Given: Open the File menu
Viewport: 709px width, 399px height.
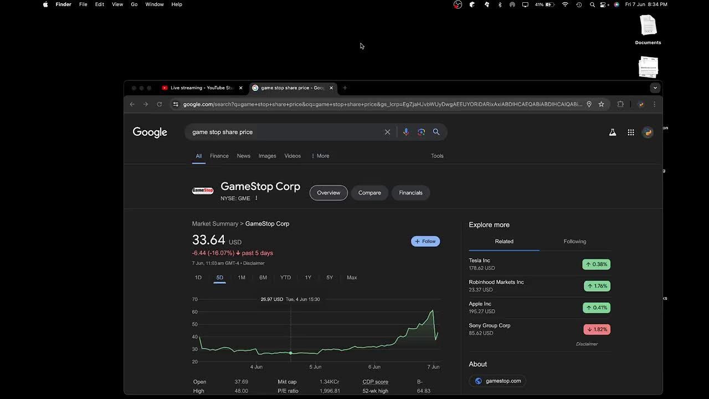Looking at the screenshot, I should (x=83, y=4).
